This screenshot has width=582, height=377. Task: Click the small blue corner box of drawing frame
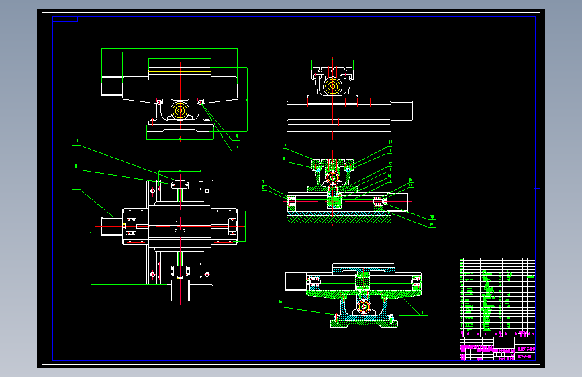click(65, 19)
